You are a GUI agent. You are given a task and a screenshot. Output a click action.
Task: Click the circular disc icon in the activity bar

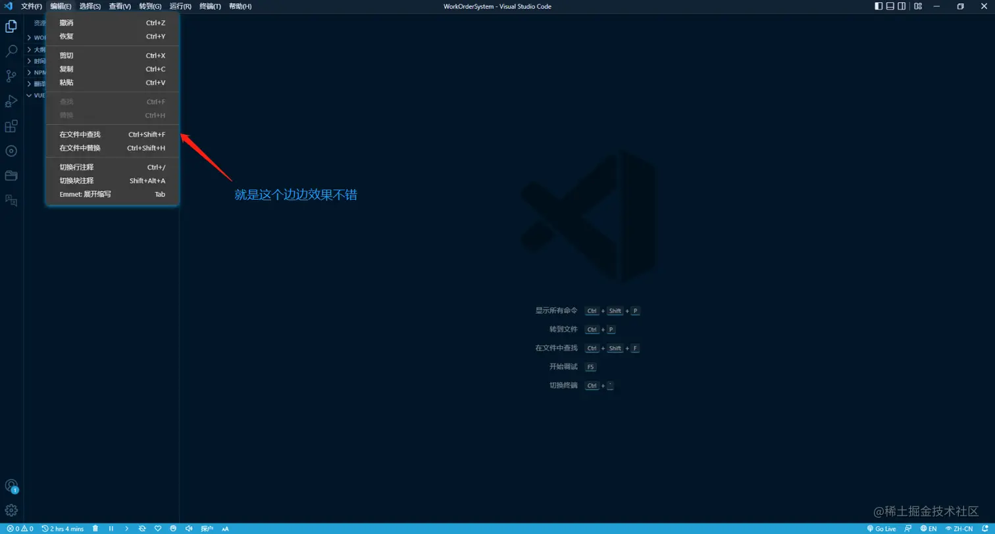tap(11, 151)
